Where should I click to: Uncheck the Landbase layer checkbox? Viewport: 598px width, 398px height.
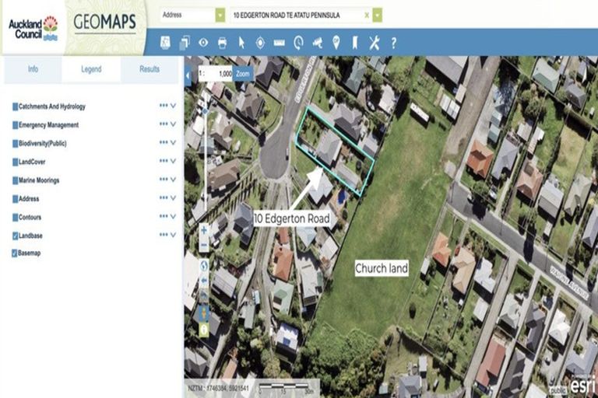click(16, 236)
